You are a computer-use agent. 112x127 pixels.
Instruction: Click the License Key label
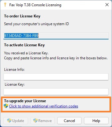(15, 84)
